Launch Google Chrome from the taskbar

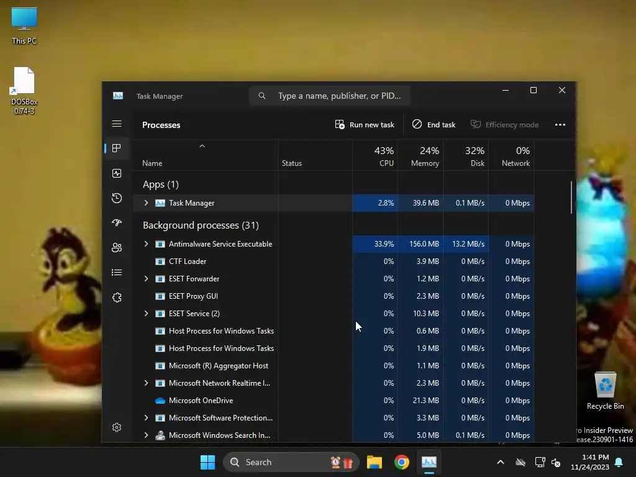click(402, 462)
